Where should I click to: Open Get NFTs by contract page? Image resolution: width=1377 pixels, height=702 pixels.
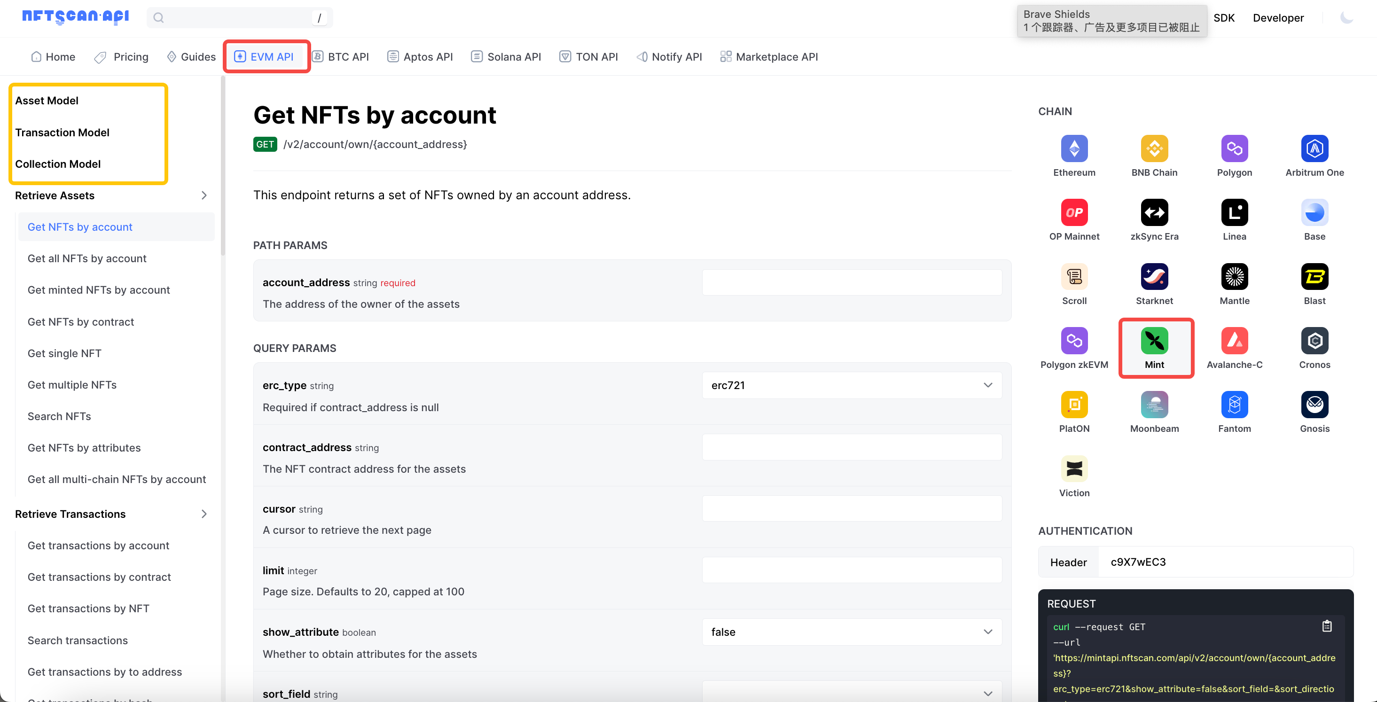[81, 322]
